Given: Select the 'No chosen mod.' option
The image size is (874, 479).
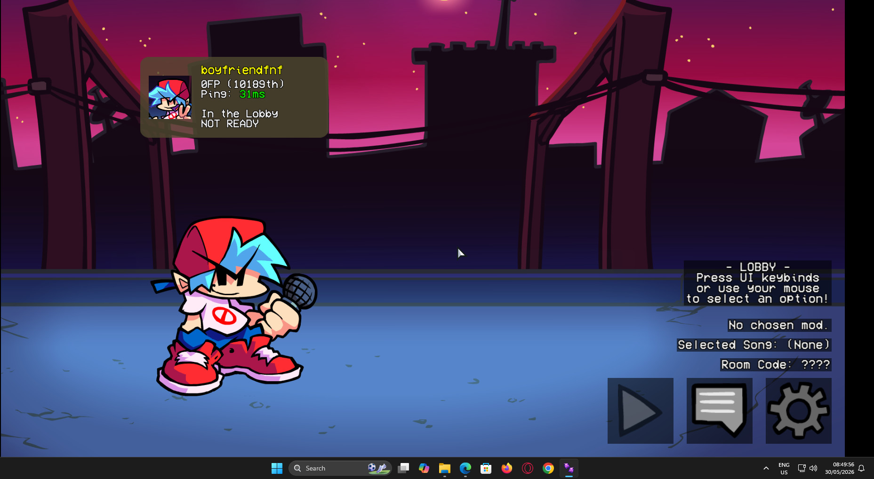Looking at the screenshot, I should click(x=779, y=325).
